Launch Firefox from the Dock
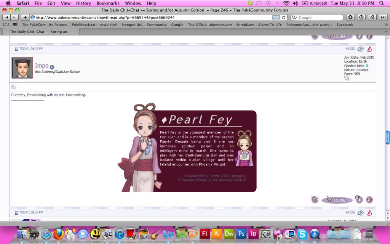This screenshot has width=390, height=244. tap(58, 234)
